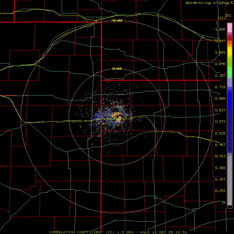Screen dimensions: 234x234
Task: Click the 0.947 color scale value
Action: (x=220, y=41)
